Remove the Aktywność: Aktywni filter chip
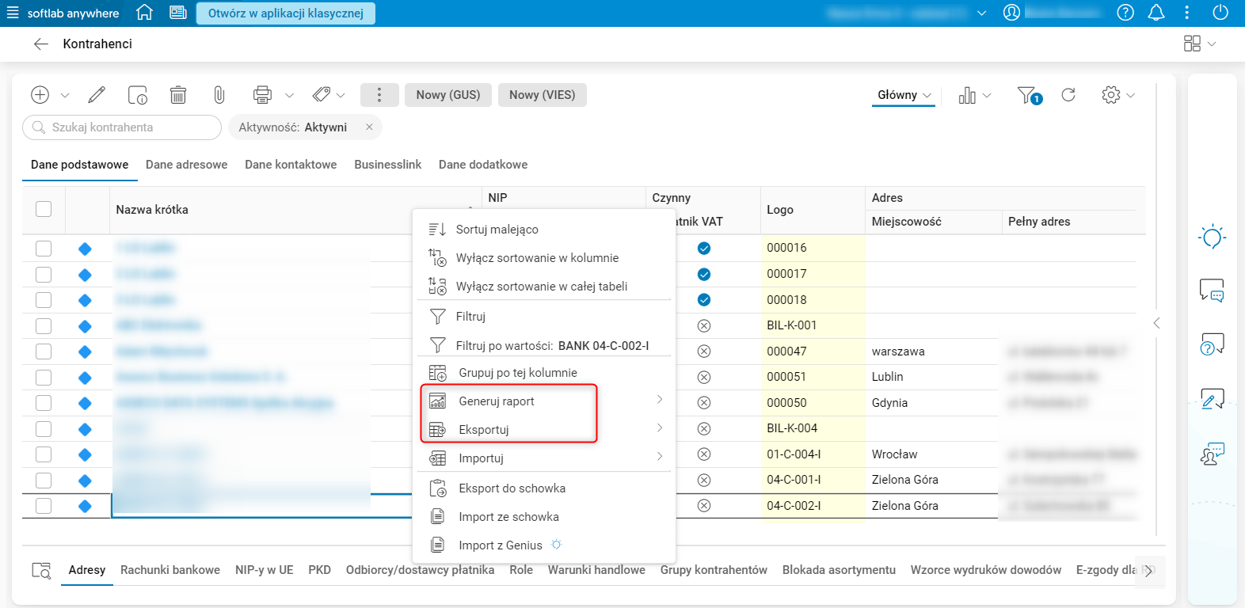Image resolution: width=1245 pixels, height=608 pixels. coord(369,127)
